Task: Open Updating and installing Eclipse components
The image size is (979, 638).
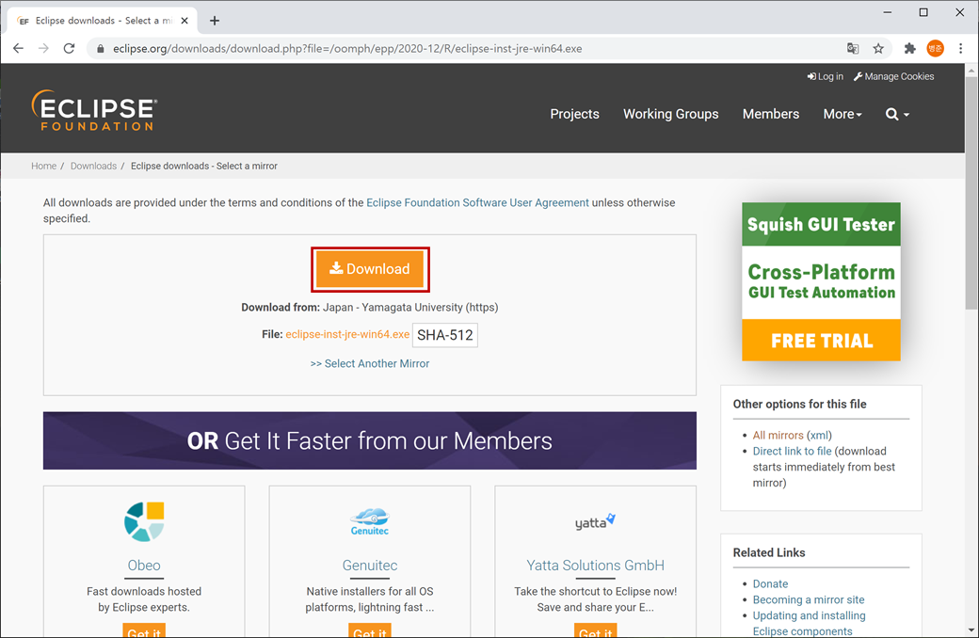Action: coord(809,623)
